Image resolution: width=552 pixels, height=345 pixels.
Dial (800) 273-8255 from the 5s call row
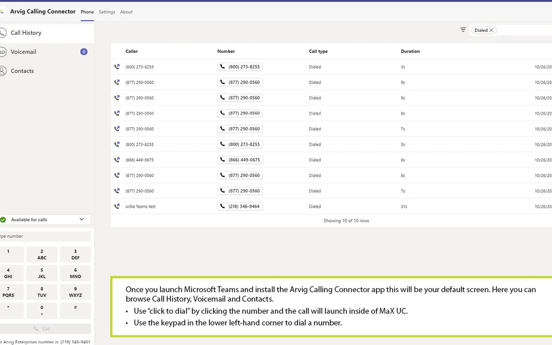240,144
